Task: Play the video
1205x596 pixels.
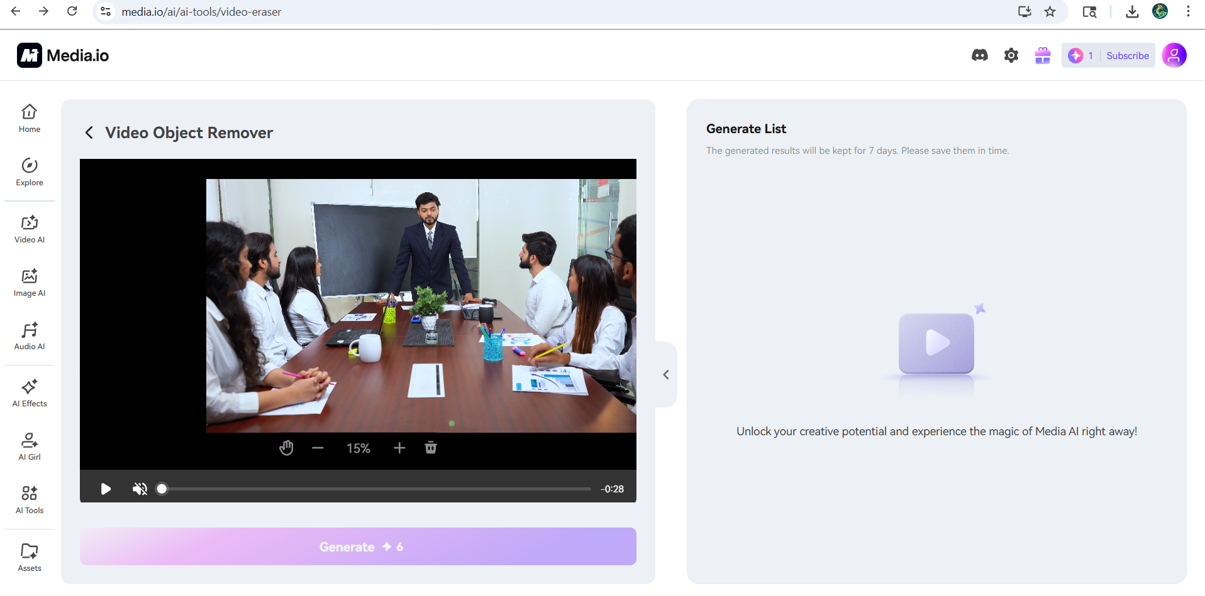Action: [x=106, y=489]
